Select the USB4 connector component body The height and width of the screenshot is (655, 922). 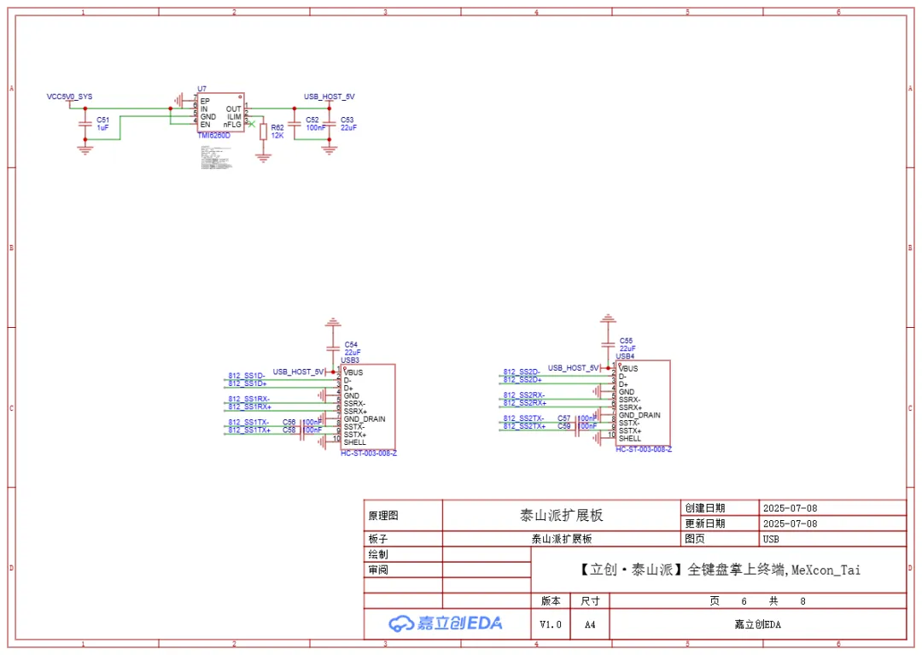(x=643, y=403)
